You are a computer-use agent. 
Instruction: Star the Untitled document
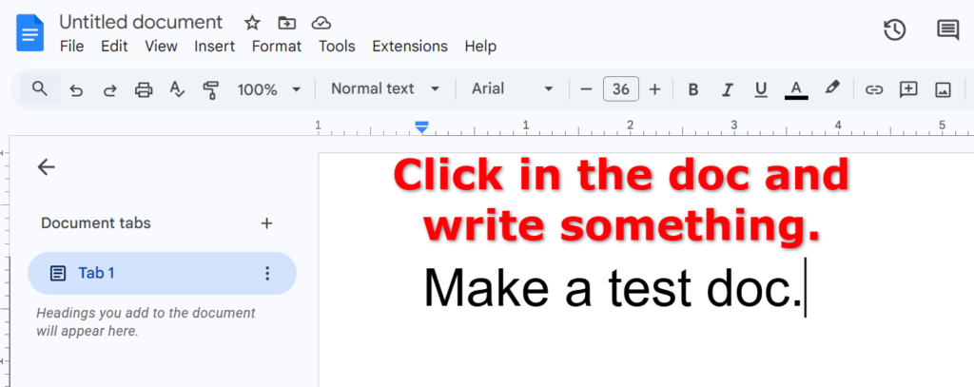(x=252, y=23)
